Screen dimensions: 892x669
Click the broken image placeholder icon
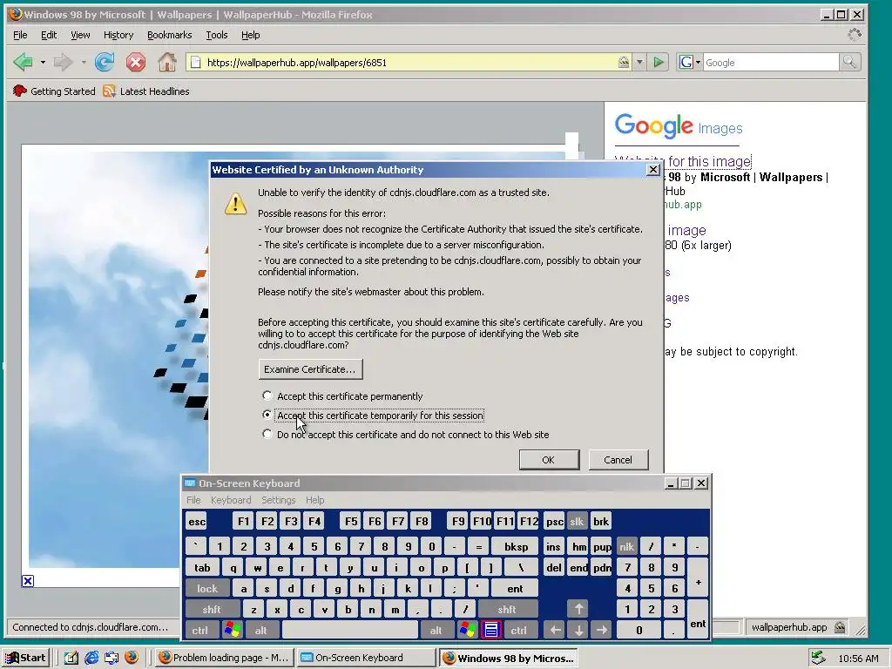coord(28,581)
